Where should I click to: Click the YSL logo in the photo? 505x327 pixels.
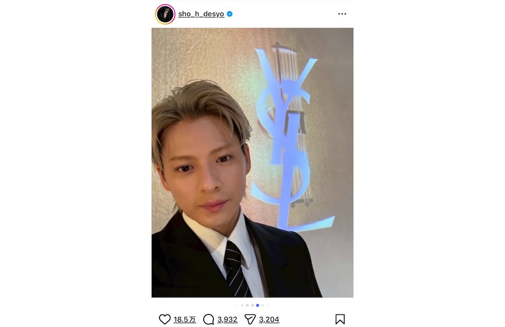point(290,139)
